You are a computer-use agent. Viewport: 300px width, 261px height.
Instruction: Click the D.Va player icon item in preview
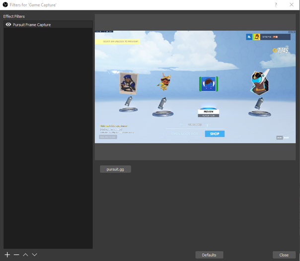(209, 84)
